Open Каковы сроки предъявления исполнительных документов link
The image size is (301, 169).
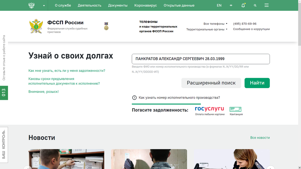[x=64, y=81]
